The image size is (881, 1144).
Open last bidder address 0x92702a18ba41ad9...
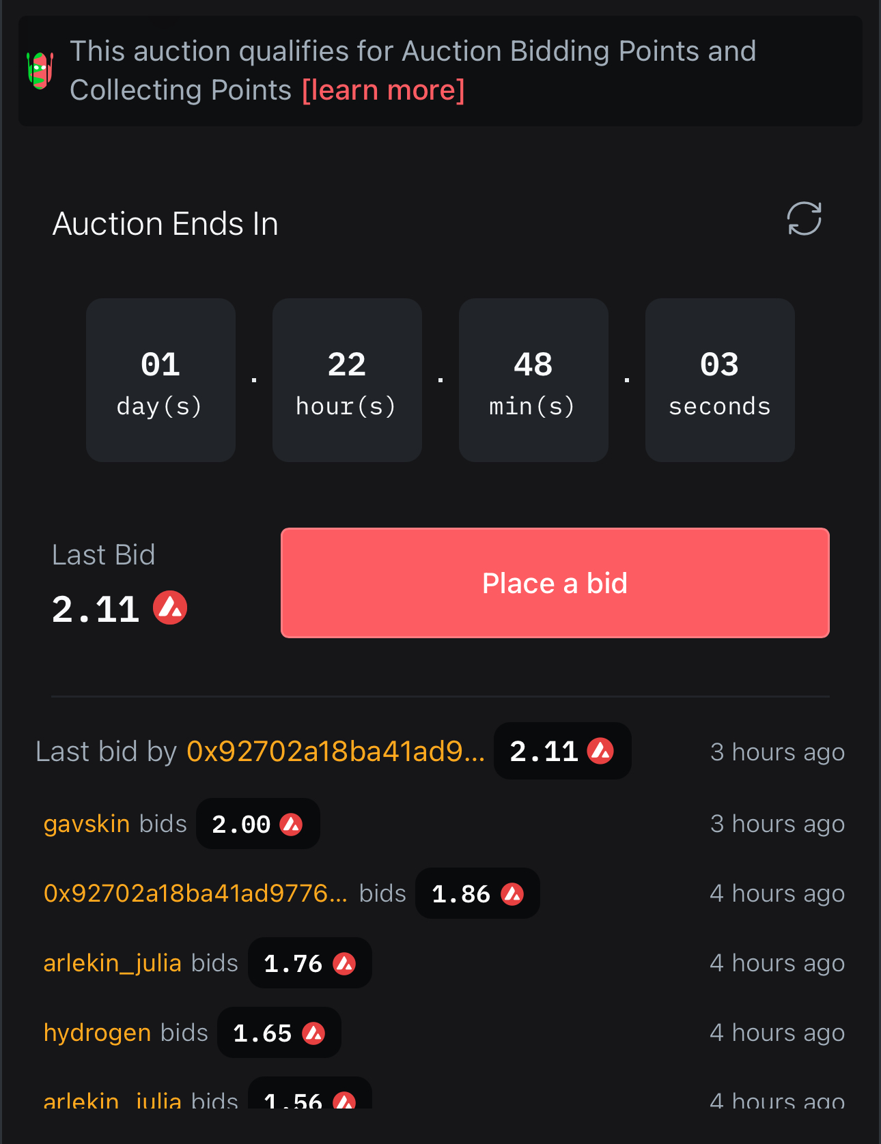pyautogui.click(x=335, y=752)
